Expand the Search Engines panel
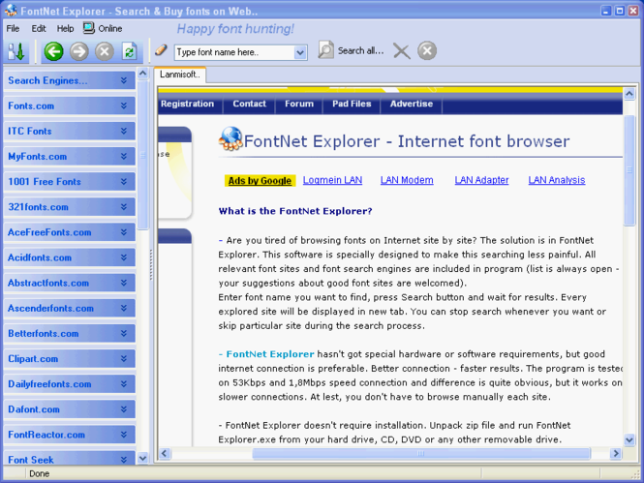The height and width of the screenshot is (483, 644). click(69, 80)
